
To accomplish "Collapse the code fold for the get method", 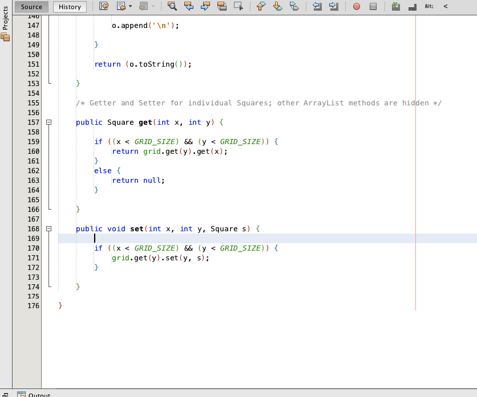I will 48,122.
